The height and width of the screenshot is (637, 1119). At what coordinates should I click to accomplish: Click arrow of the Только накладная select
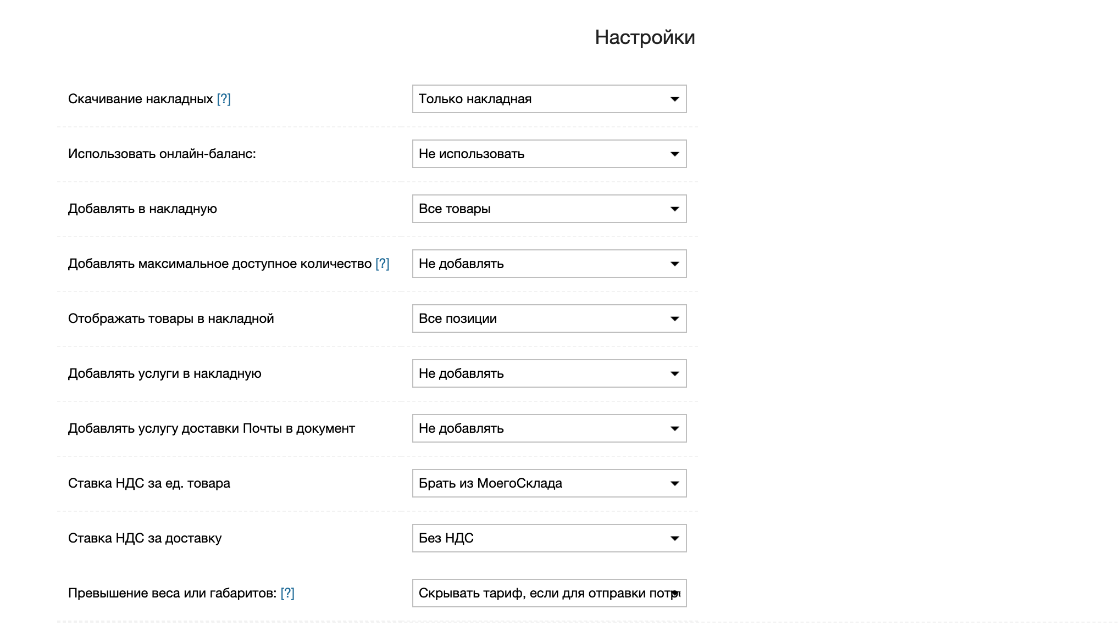coord(674,99)
